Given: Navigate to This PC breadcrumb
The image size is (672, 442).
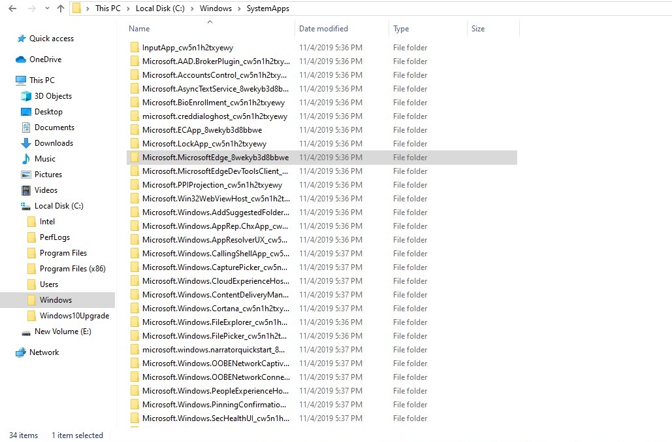Looking at the screenshot, I should pyautogui.click(x=108, y=8).
